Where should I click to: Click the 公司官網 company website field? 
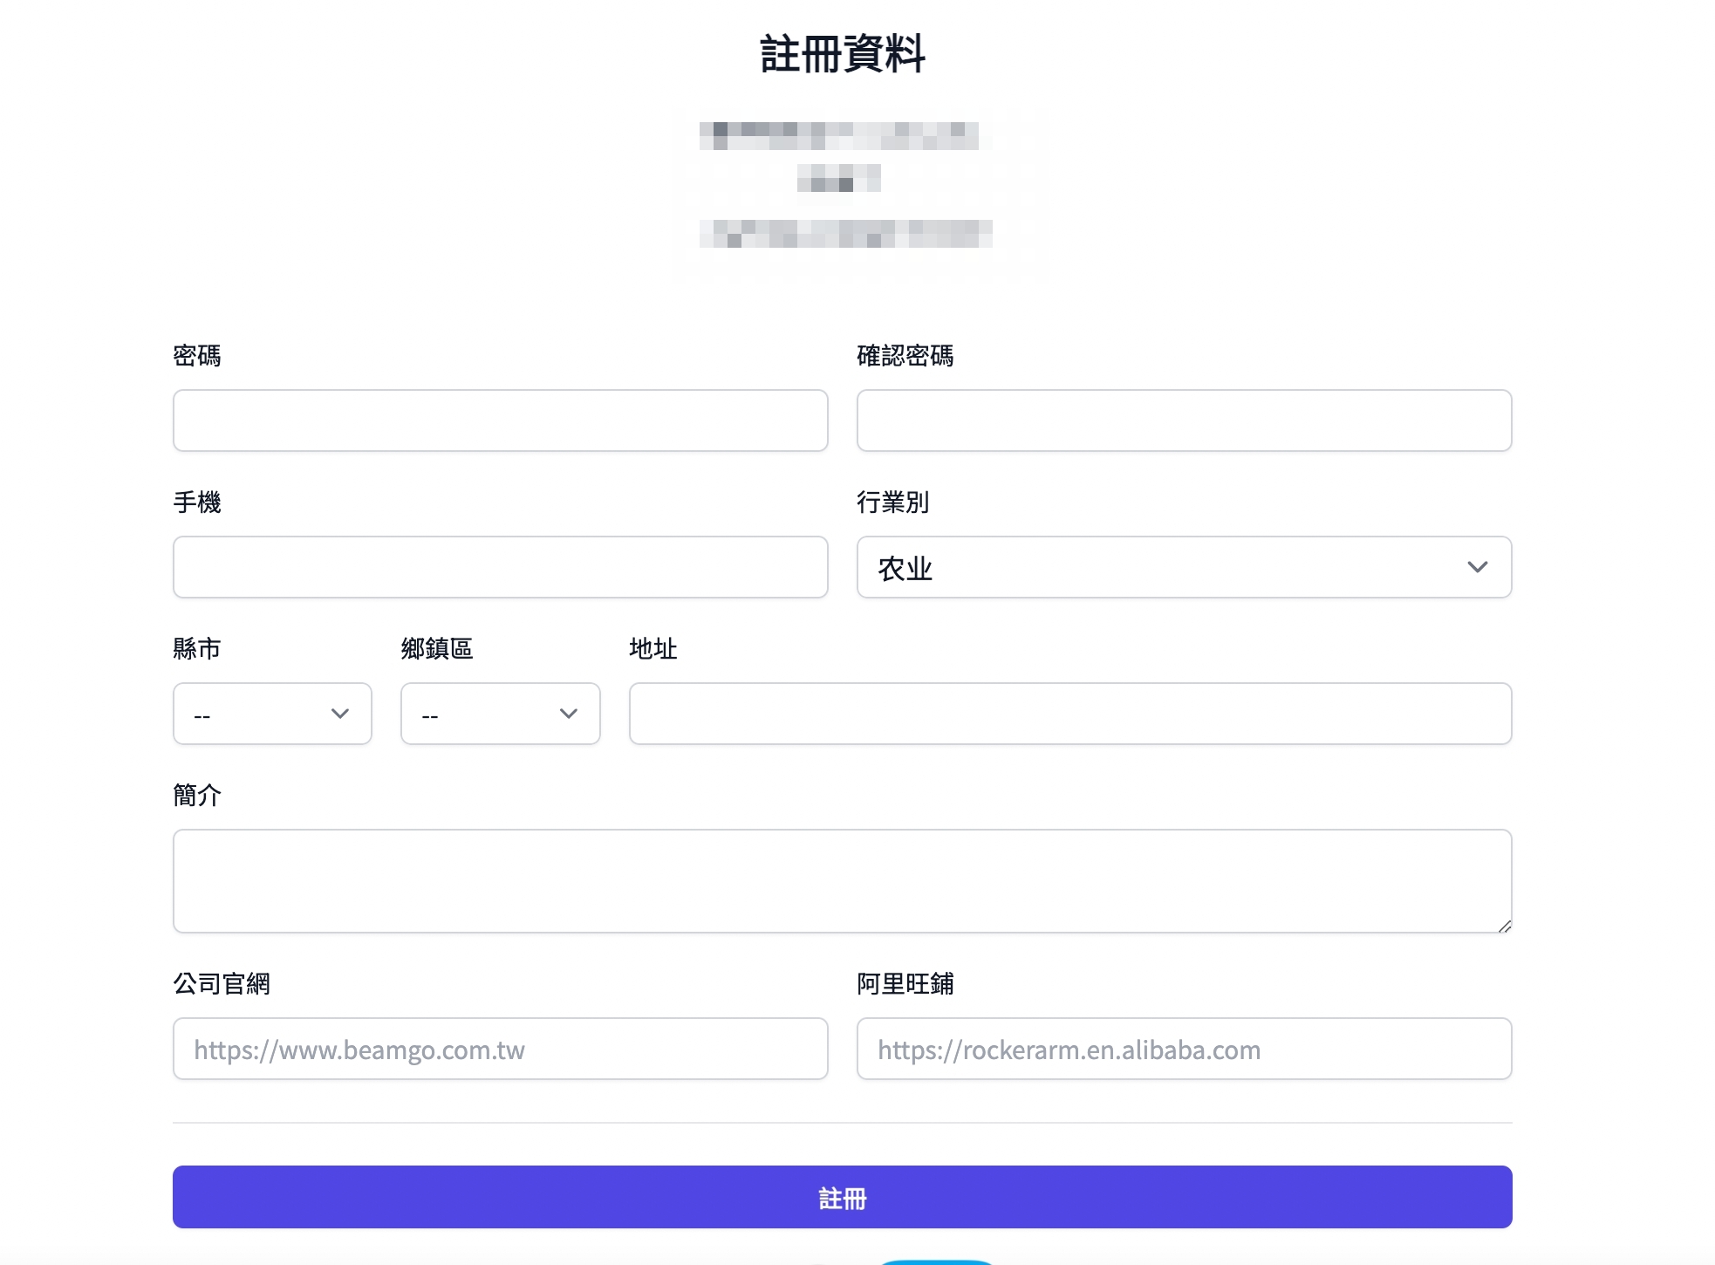[499, 1049]
